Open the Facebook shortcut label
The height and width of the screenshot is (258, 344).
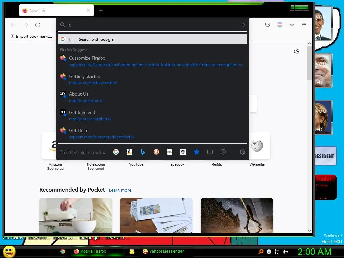[176, 164]
